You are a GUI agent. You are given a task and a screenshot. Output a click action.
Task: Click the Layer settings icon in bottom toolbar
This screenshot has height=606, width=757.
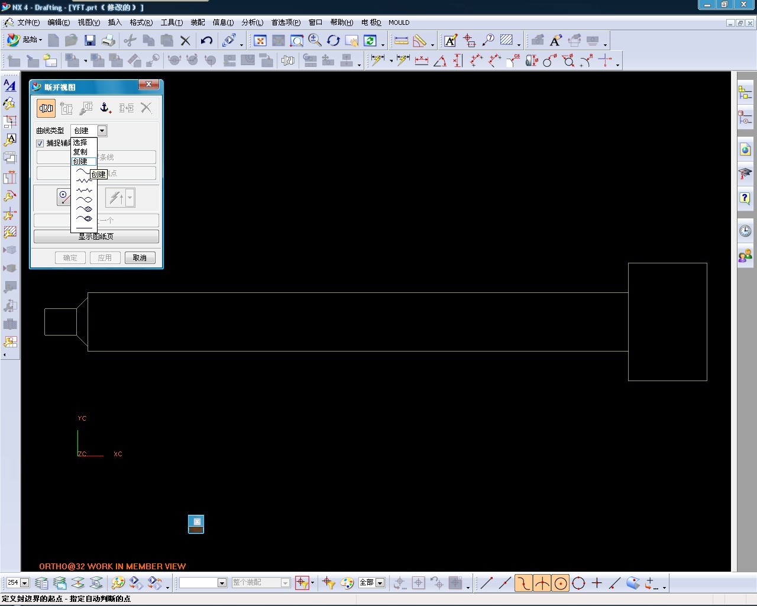pos(41,583)
